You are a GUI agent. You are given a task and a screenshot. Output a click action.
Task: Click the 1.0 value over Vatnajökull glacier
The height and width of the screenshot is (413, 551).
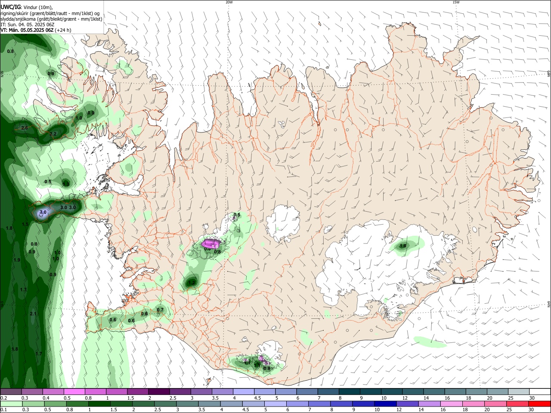coord(403,246)
